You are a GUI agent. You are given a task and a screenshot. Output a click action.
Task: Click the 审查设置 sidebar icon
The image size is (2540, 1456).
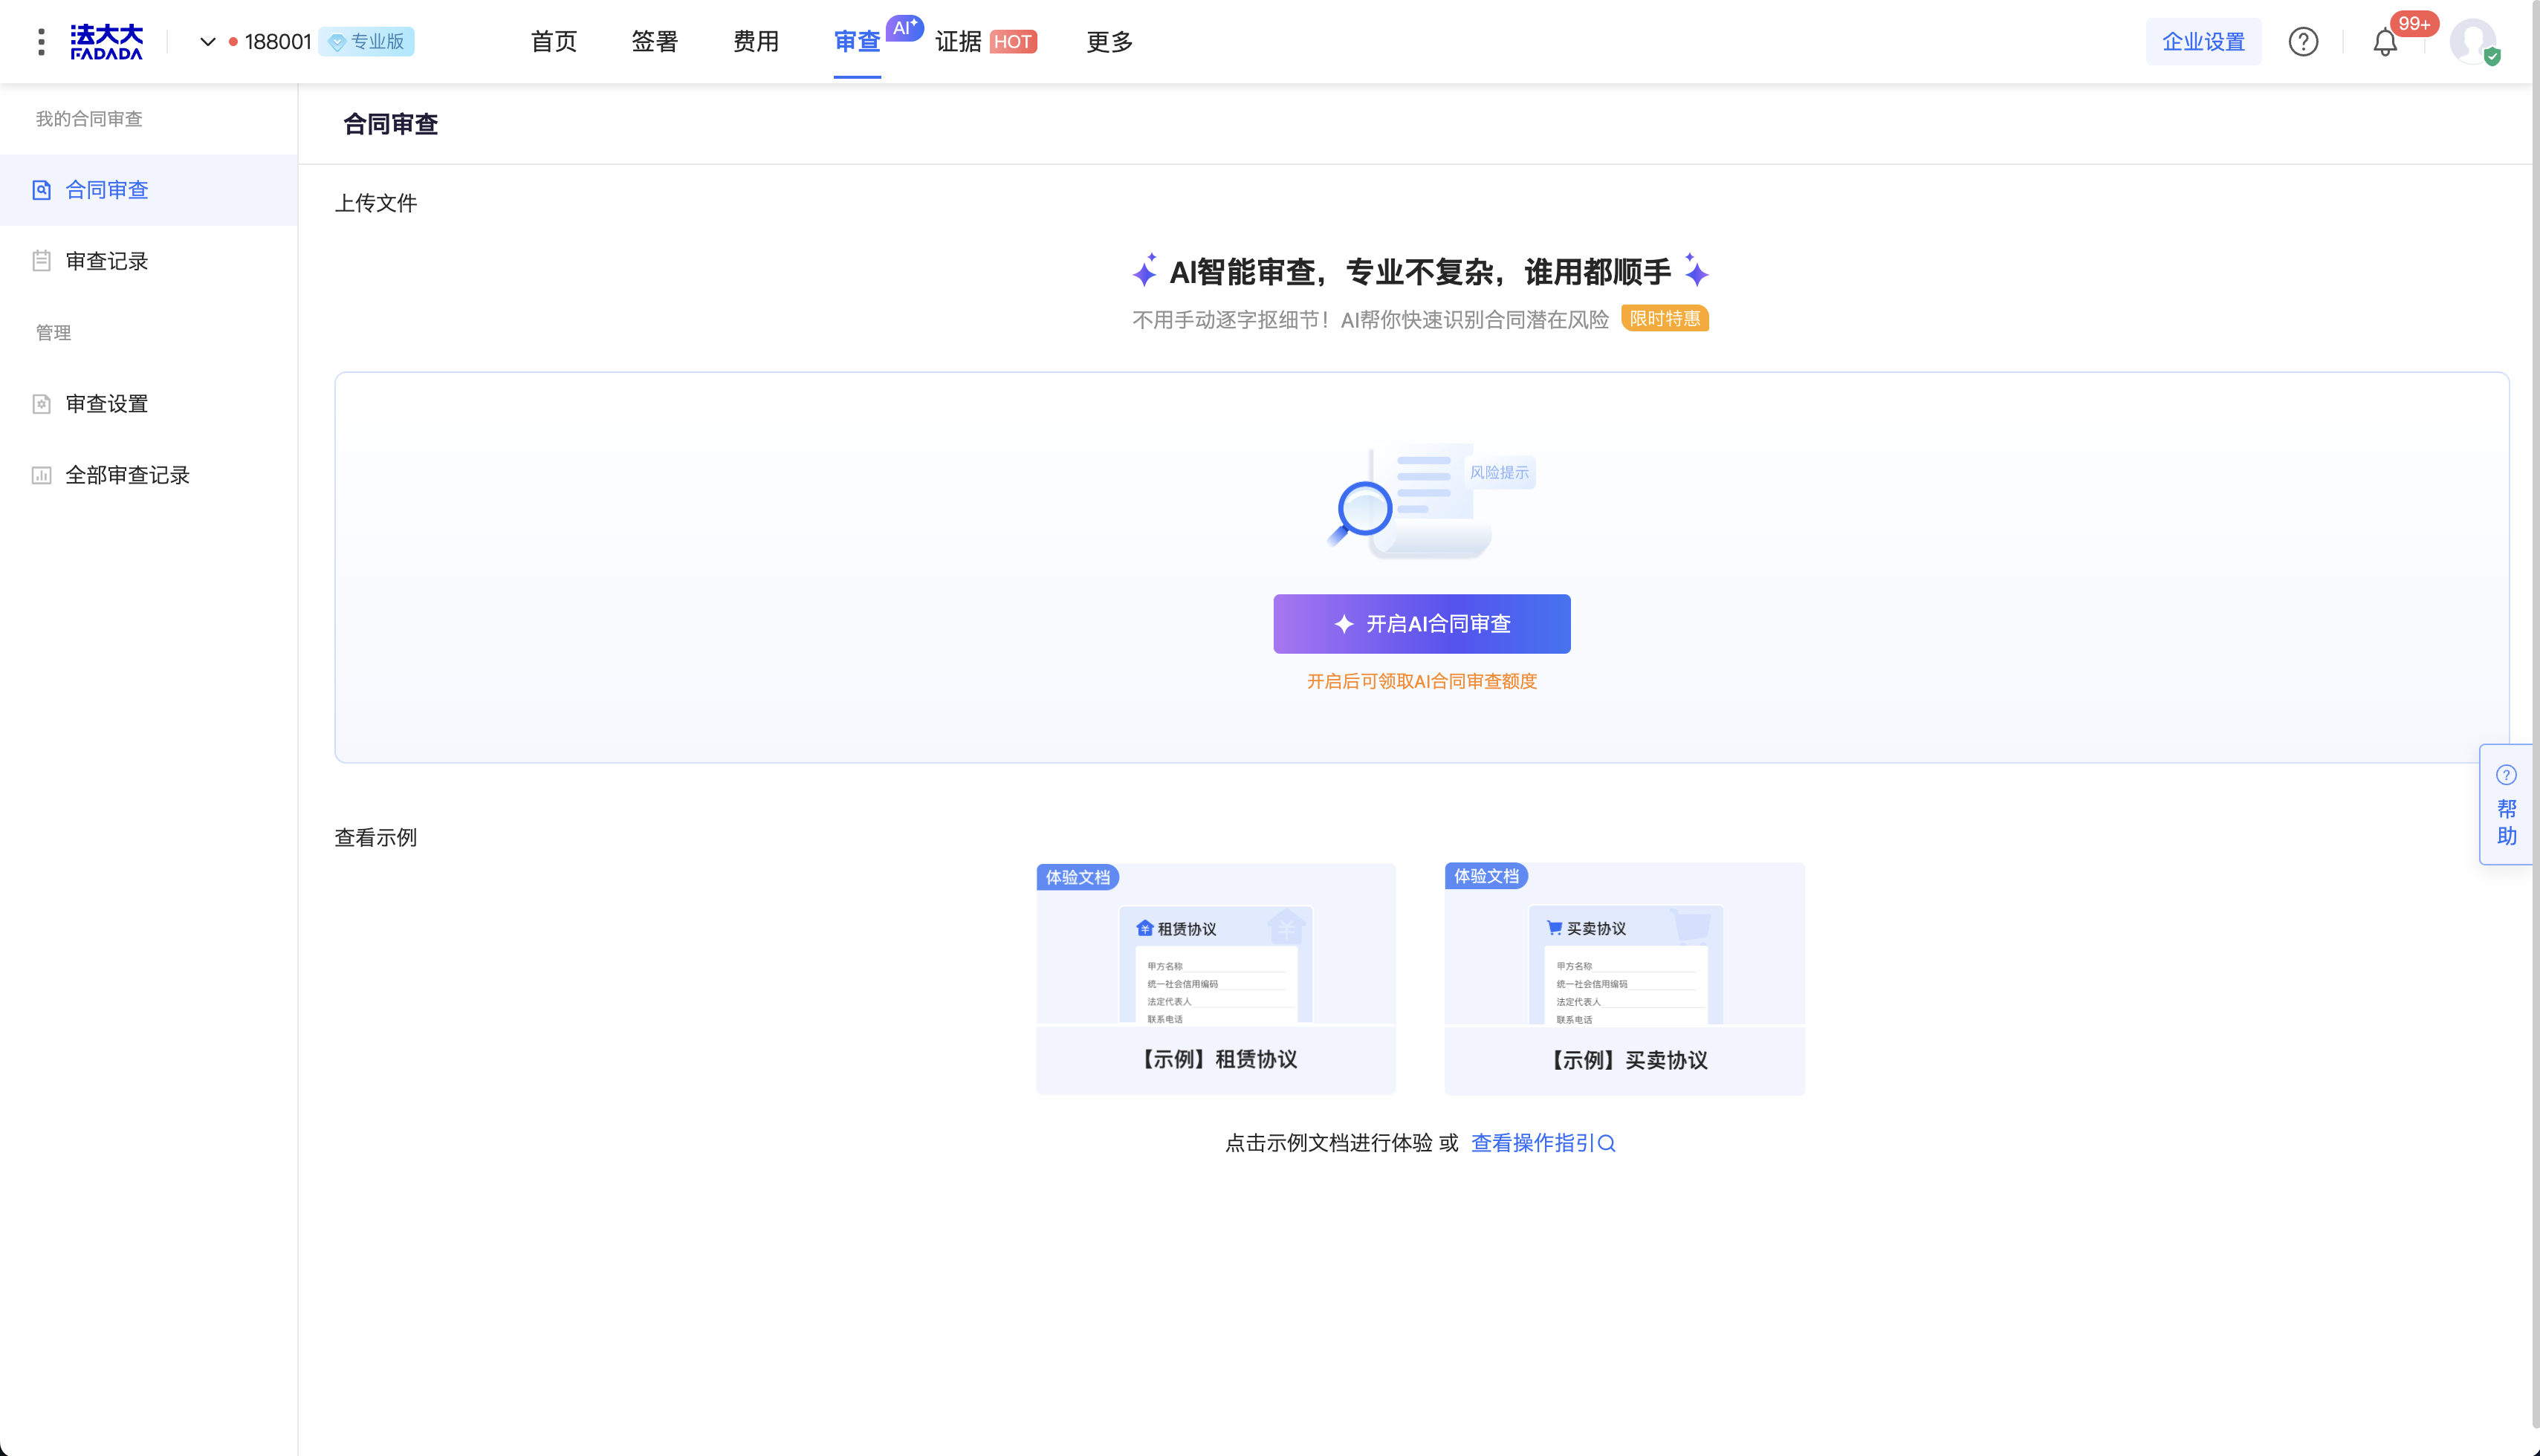click(x=41, y=404)
